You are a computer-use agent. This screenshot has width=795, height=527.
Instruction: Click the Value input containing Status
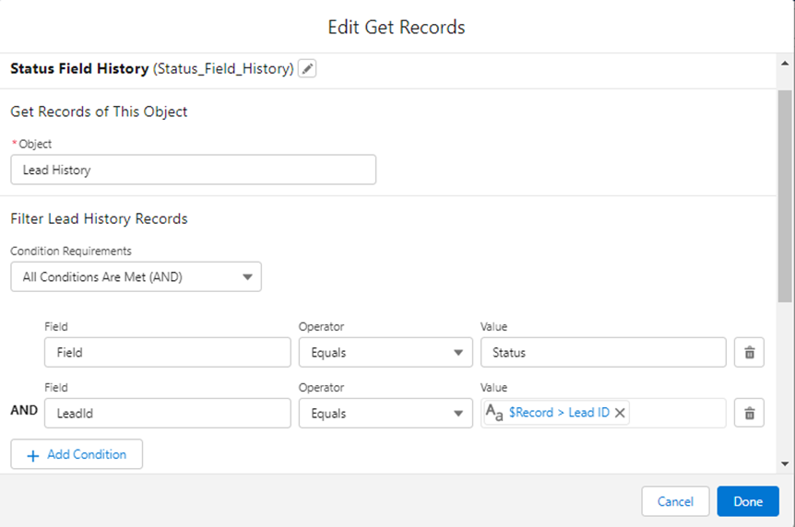click(x=603, y=352)
